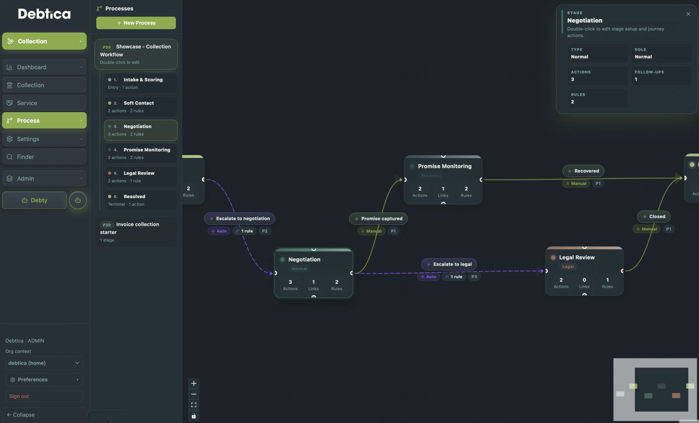The height and width of the screenshot is (423, 699).
Task: Select Showcase - Collection Workflow process card
Action: 136,54
